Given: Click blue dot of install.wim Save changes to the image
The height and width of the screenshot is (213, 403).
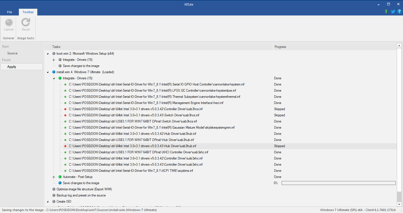Looking at the screenshot, I should click(60, 183).
